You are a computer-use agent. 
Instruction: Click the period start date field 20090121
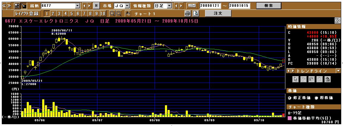[x=210, y=6]
